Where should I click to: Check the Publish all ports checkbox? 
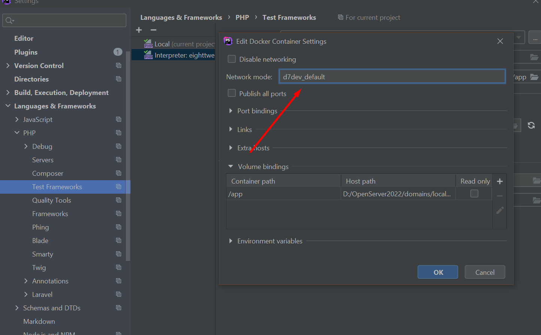click(x=232, y=93)
